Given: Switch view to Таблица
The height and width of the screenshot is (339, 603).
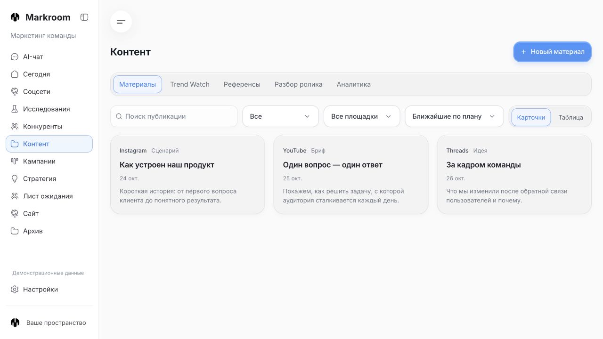Looking at the screenshot, I should pos(570,117).
